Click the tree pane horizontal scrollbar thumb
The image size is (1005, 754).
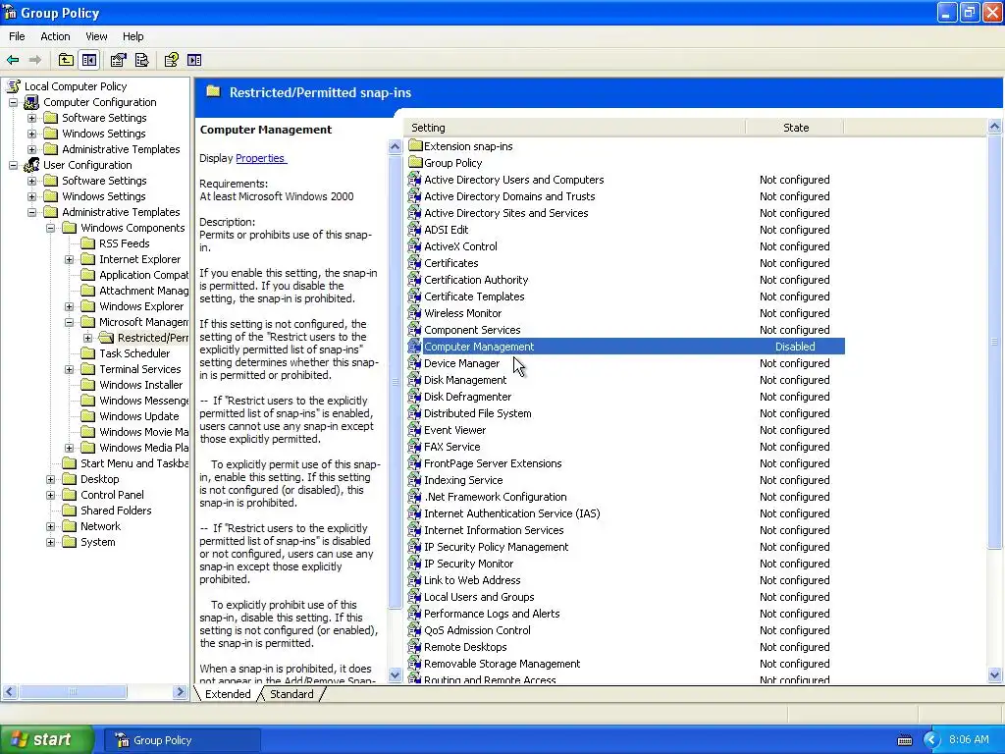(x=73, y=692)
